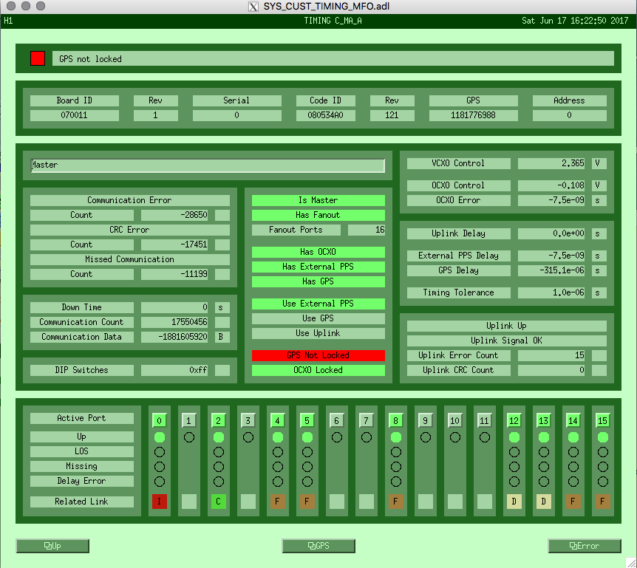Click the GPS time value 1181776988

[473, 115]
